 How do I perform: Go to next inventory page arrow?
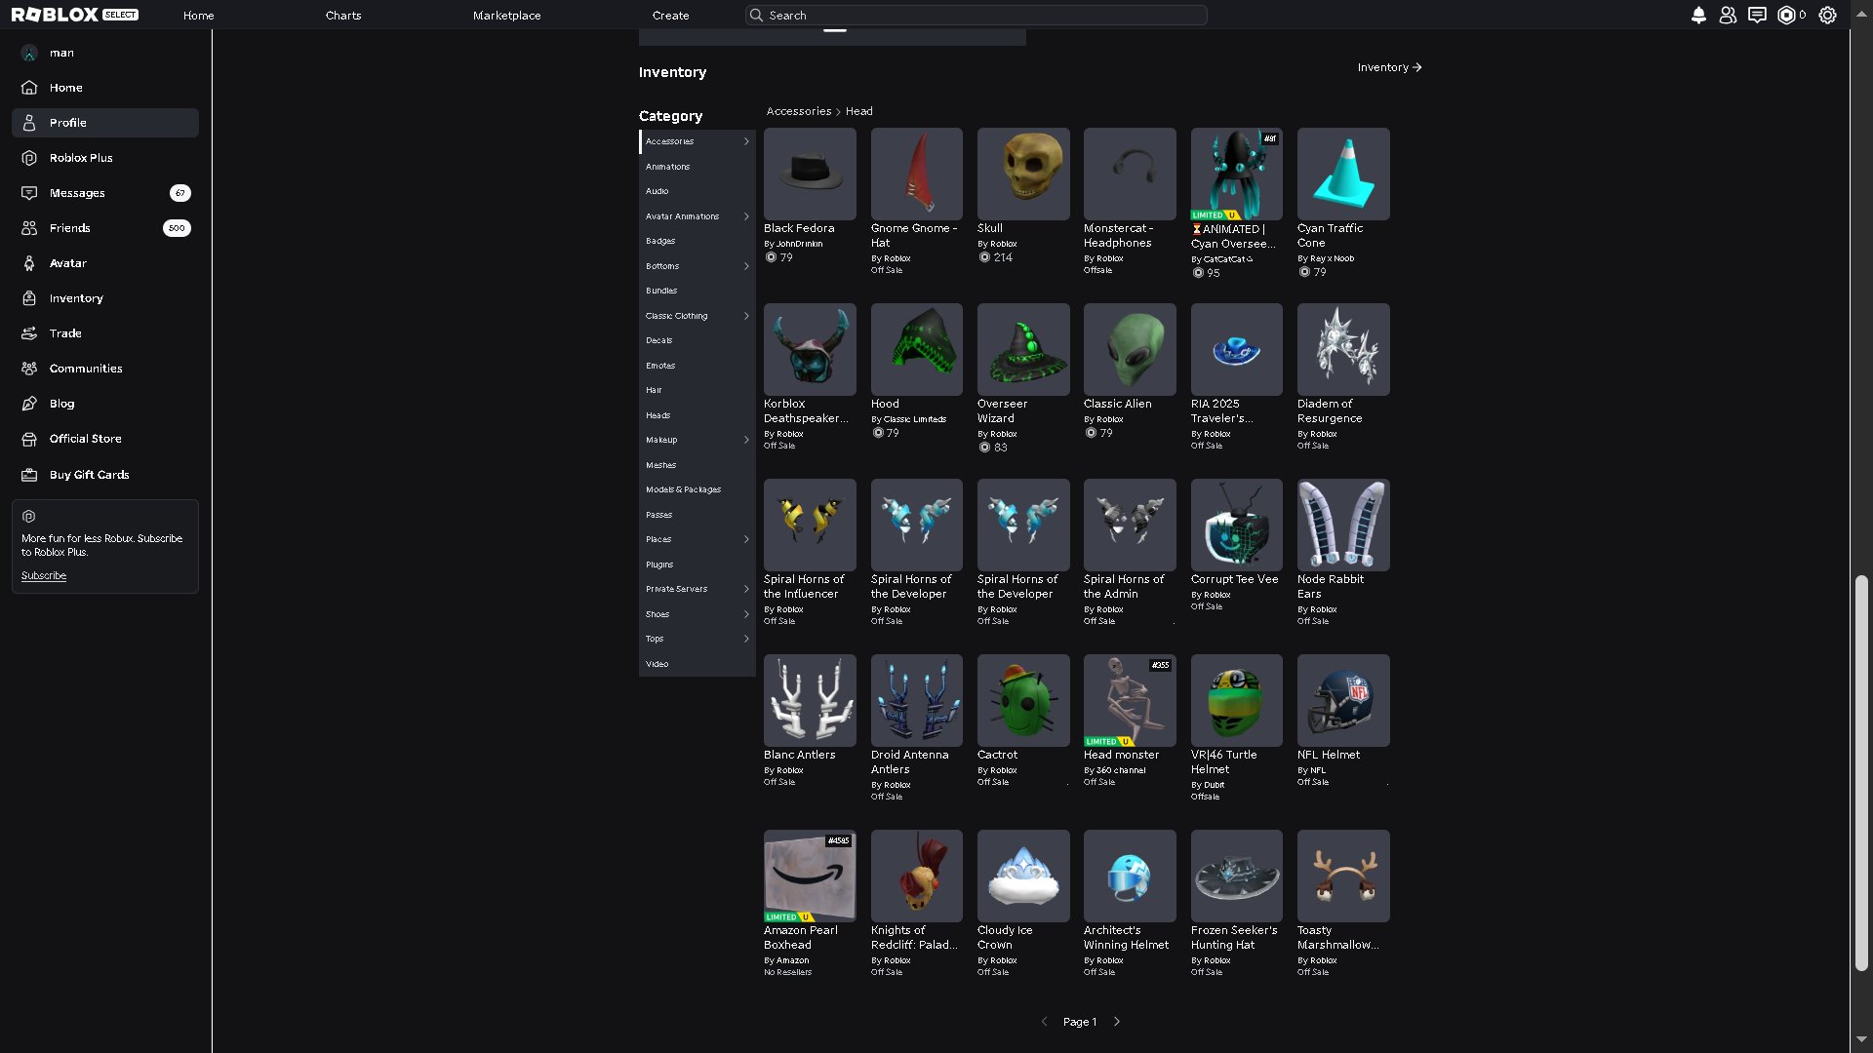1117,1022
